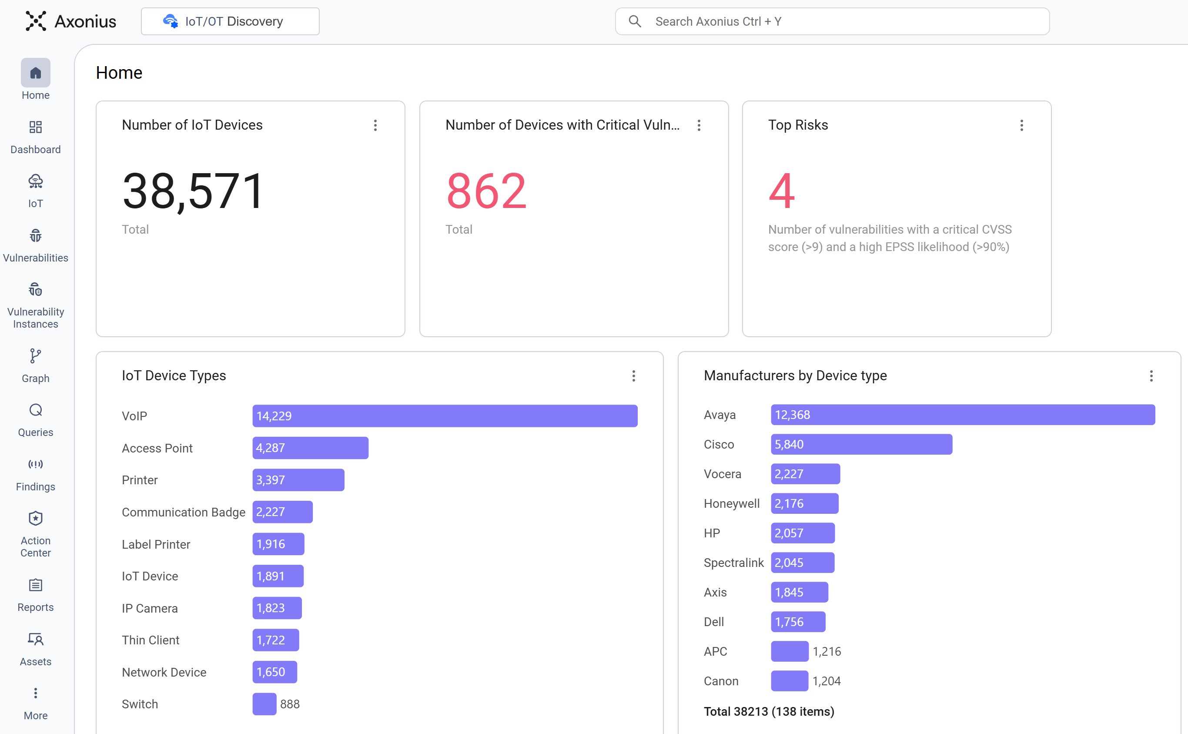
Task: Click the 862 critical devices total
Action: pos(486,191)
